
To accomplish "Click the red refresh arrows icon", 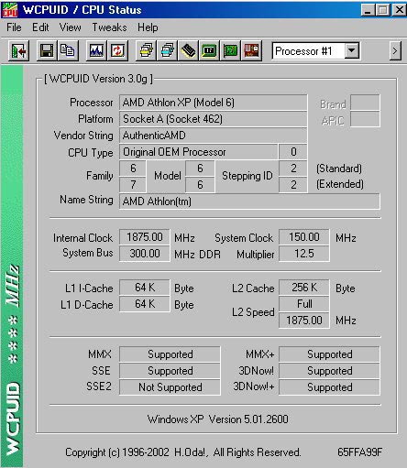I will click(117, 50).
